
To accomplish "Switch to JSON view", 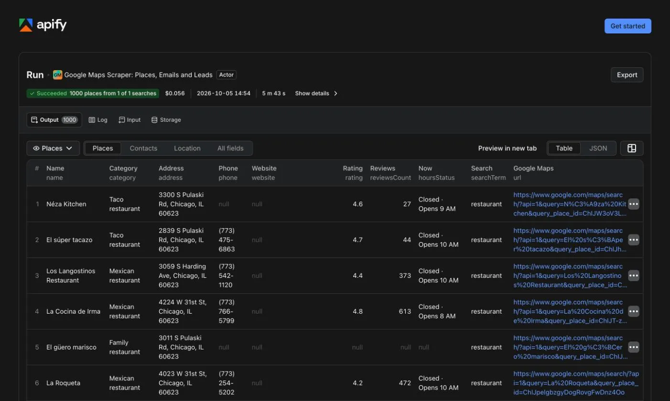I will click(598, 148).
